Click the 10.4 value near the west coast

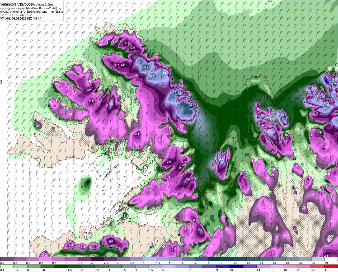coord(37,126)
